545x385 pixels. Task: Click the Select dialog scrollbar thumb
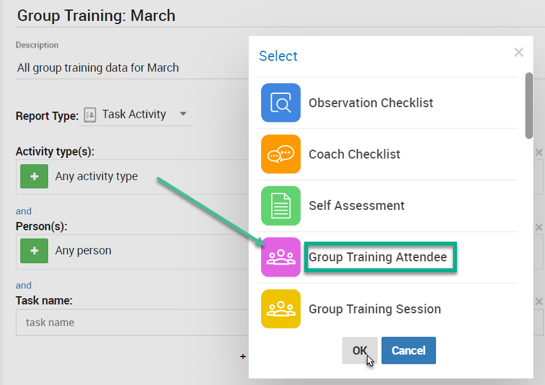coord(529,105)
